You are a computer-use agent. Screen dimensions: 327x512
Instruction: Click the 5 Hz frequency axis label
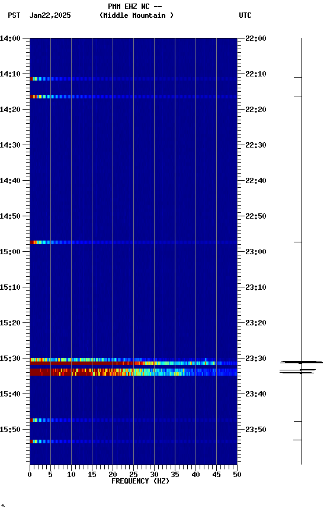tap(50, 475)
